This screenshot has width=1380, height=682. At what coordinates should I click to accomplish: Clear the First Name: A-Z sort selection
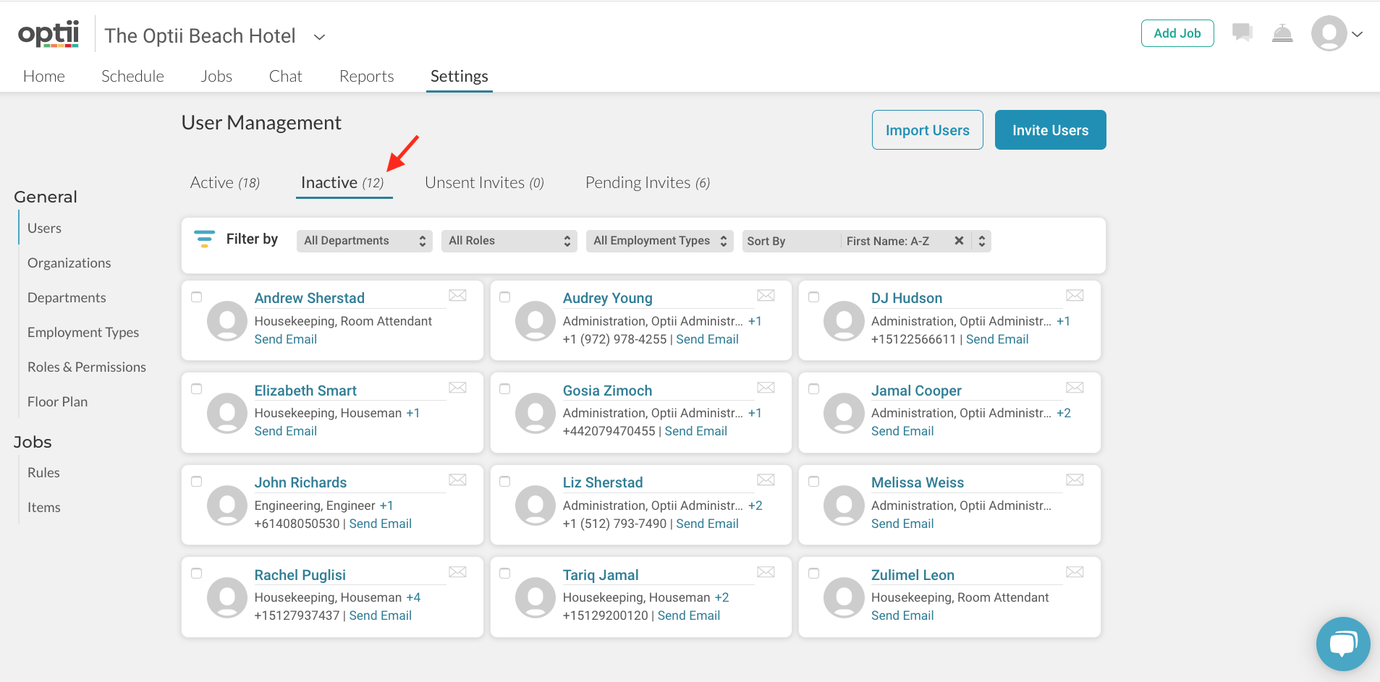tap(959, 241)
